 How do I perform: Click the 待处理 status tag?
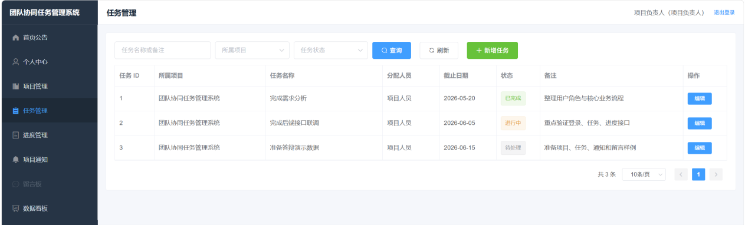(x=513, y=148)
